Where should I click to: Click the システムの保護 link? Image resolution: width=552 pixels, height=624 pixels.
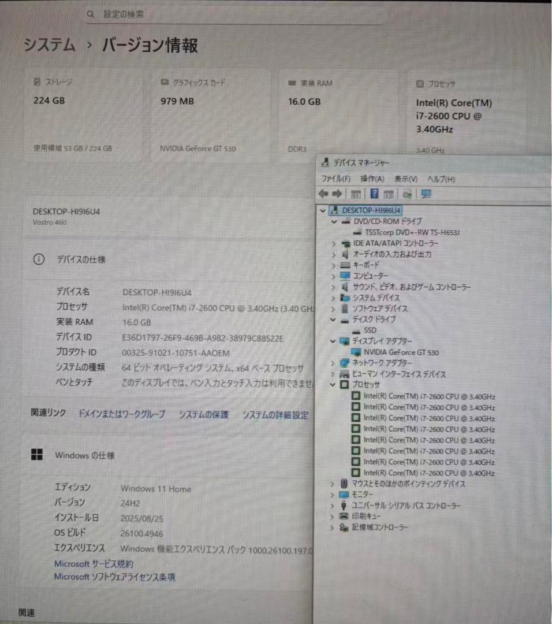pos(205,415)
